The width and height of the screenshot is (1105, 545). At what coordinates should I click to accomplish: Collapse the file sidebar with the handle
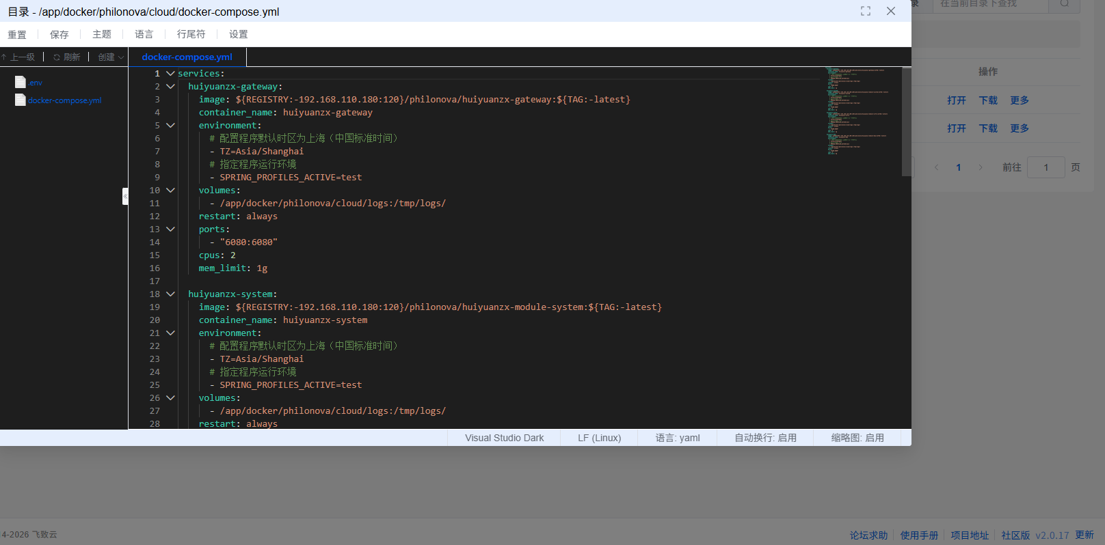click(125, 196)
